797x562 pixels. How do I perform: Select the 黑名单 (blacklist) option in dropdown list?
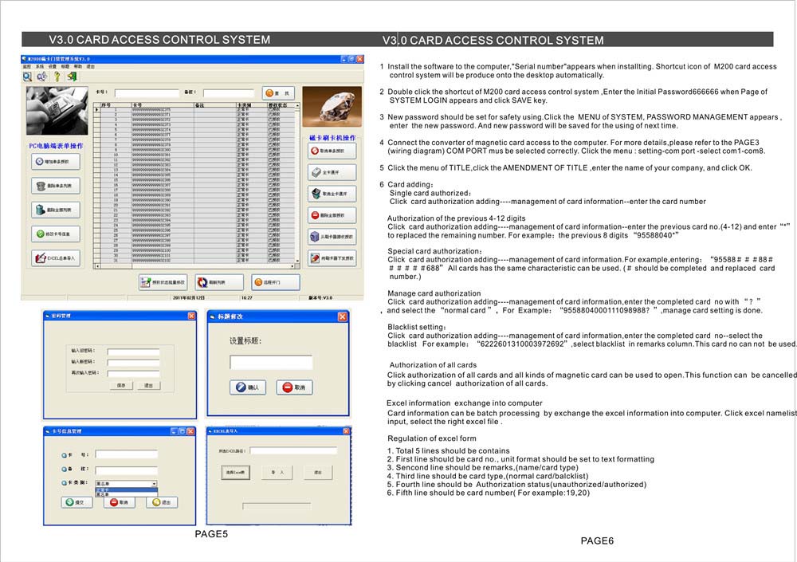(x=127, y=494)
